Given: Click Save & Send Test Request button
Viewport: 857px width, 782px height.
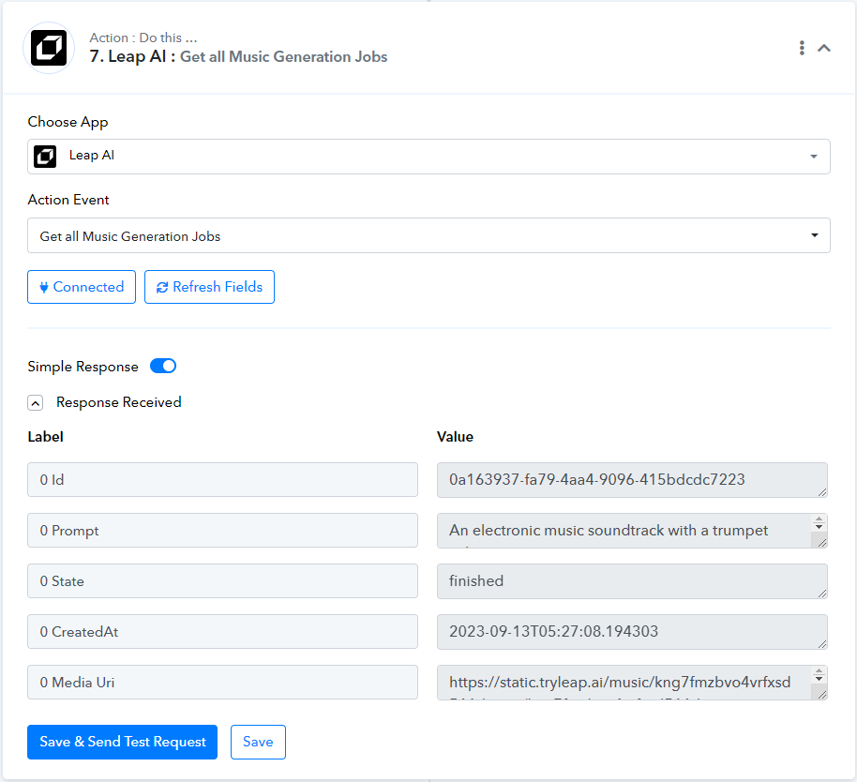Looking at the screenshot, I should [x=123, y=742].
